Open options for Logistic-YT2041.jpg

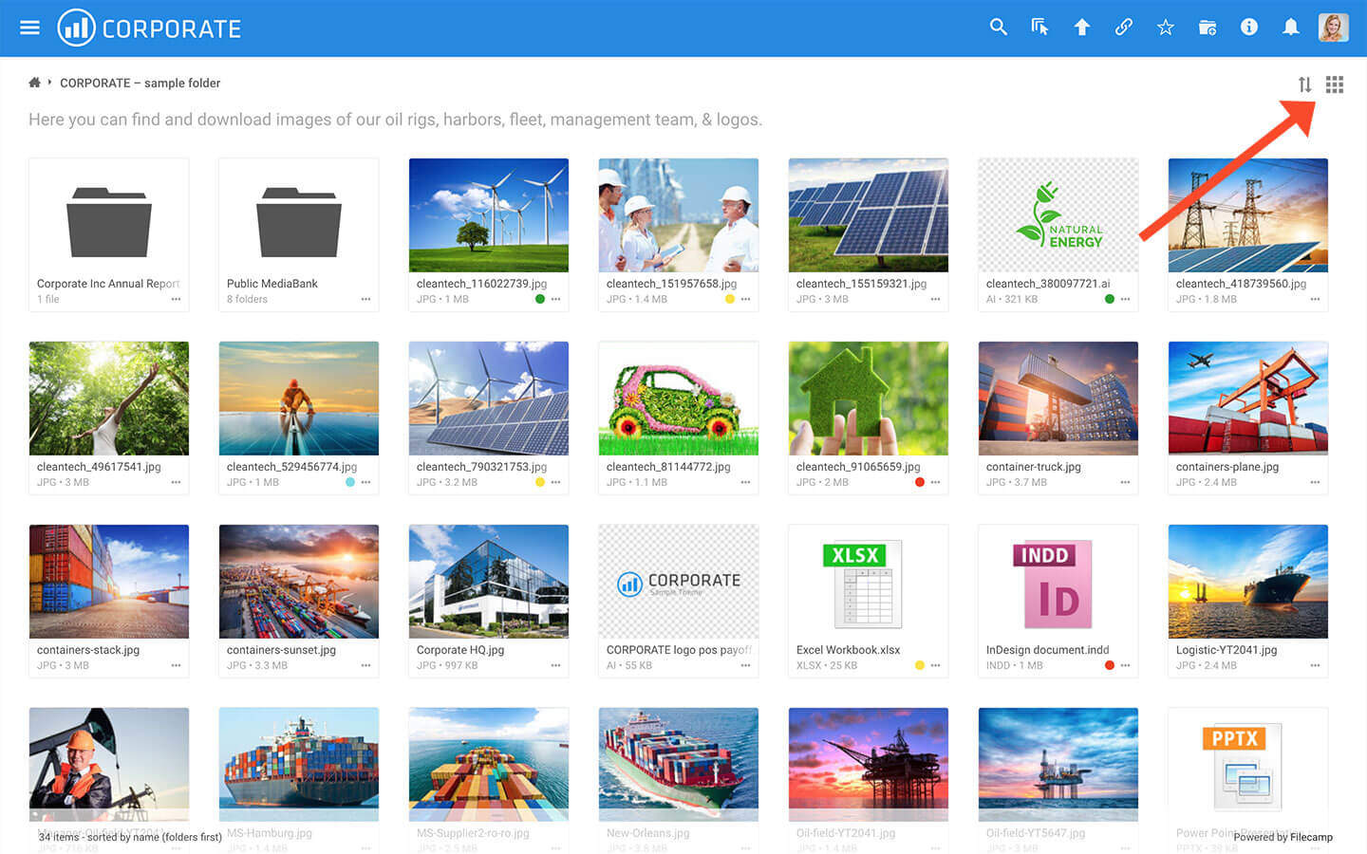pyautogui.click(x=1315, y=665)
